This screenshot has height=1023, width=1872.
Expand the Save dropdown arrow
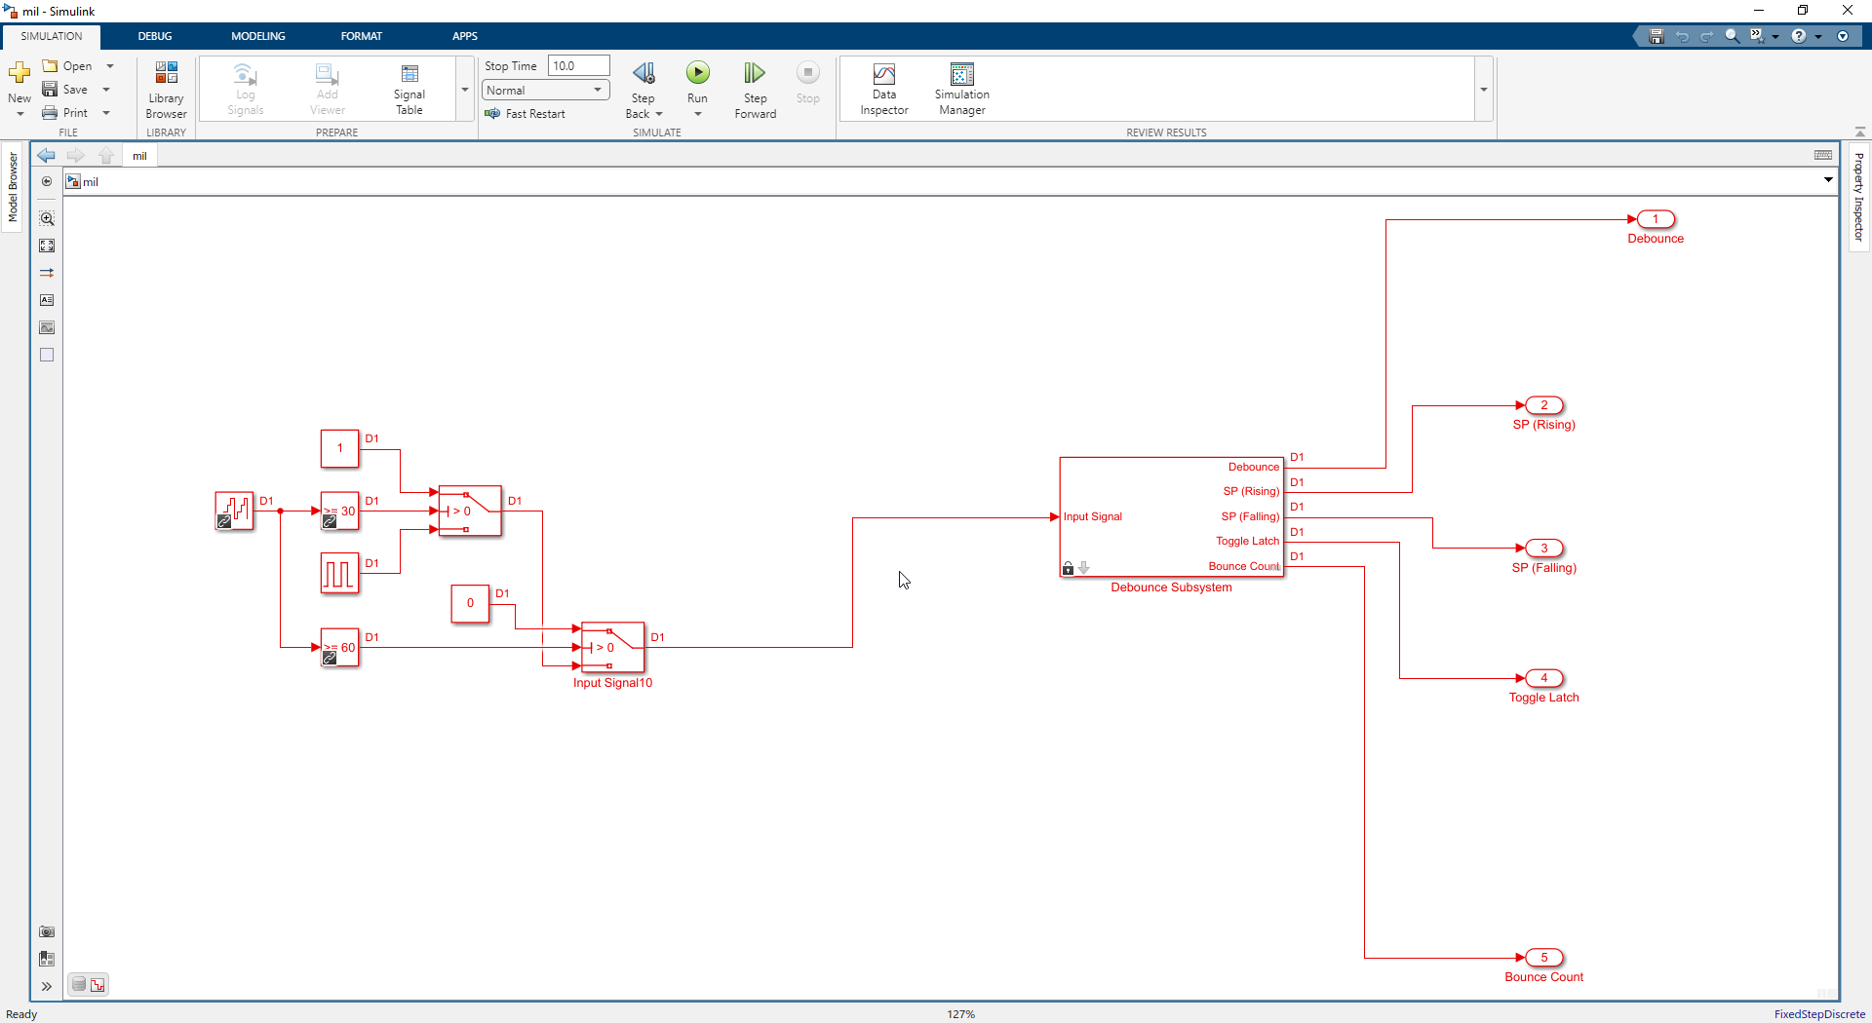[106, 90]
